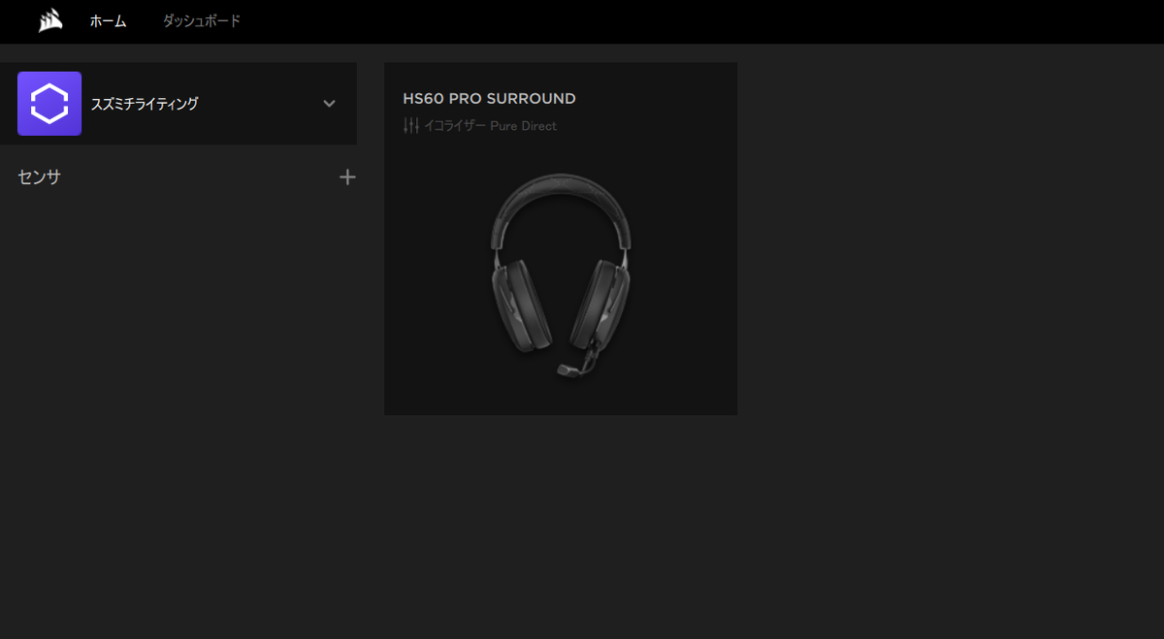This screenshot has width=1164, height=639.
Task: Open the ホーム tab
Action: tap(108, 21)
